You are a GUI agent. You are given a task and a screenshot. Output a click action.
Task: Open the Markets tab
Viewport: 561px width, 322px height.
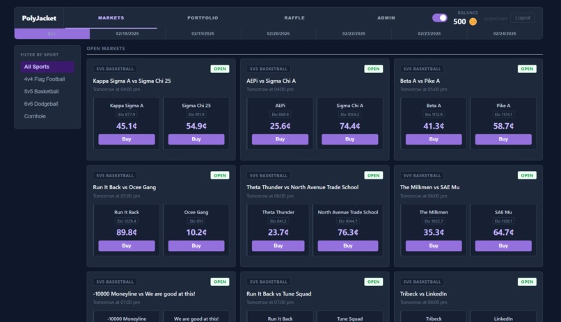click(x=111, y=18)
